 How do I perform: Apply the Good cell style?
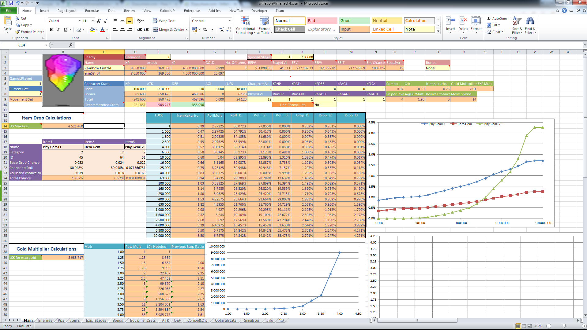point(354,21)
